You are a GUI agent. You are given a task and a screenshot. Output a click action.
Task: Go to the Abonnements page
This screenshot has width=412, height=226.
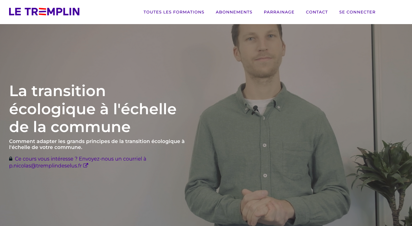pyautogui.click(x=234, y=12)
